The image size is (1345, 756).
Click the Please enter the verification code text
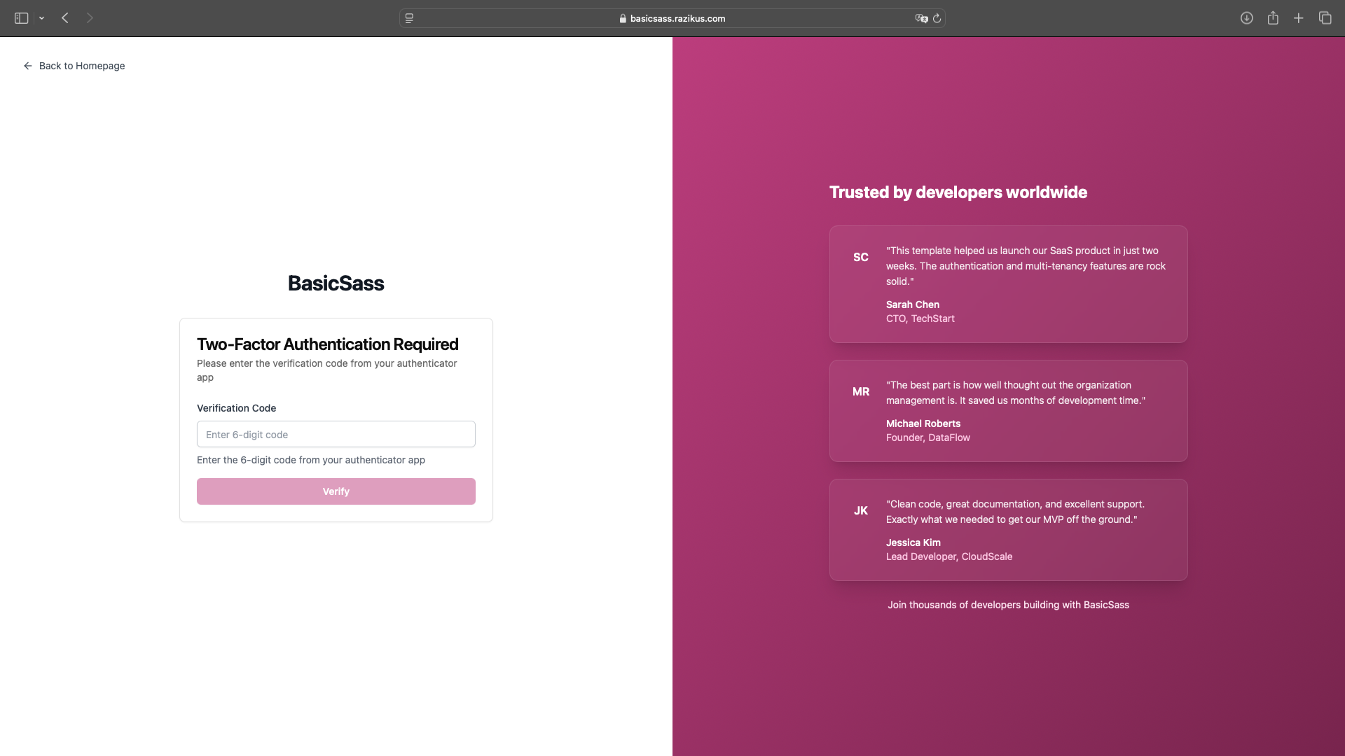click(x=327, y=370)
